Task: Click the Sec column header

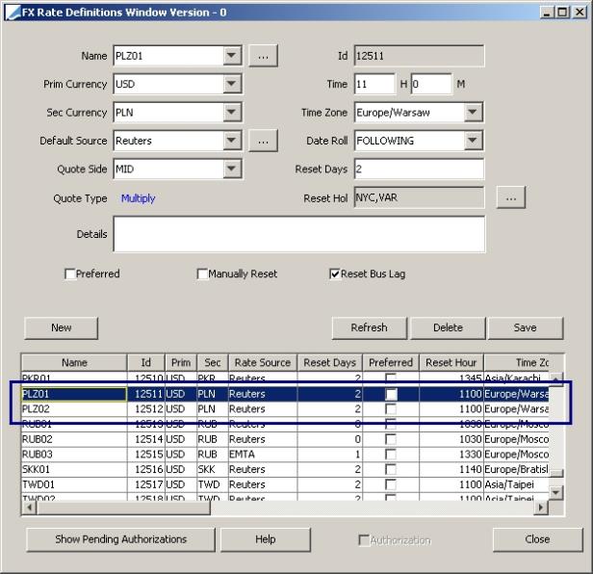Action: pos(212,362)
